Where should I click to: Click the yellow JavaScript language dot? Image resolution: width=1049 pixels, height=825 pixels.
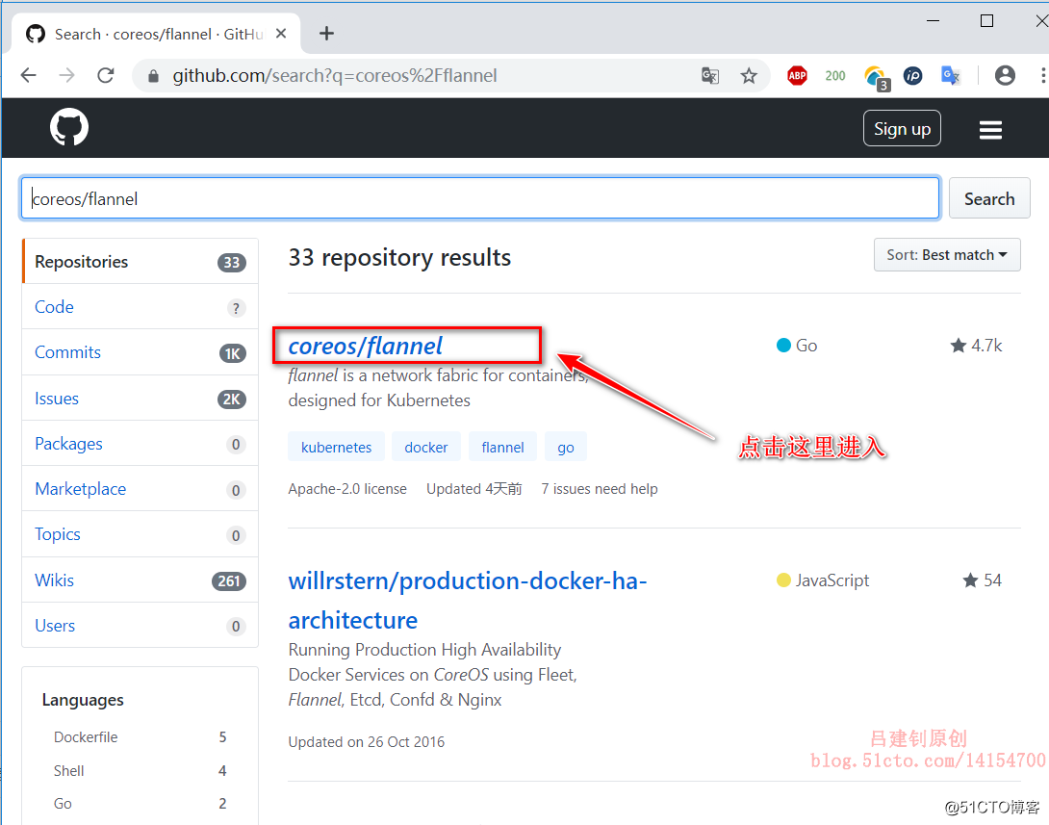(783, 580)
